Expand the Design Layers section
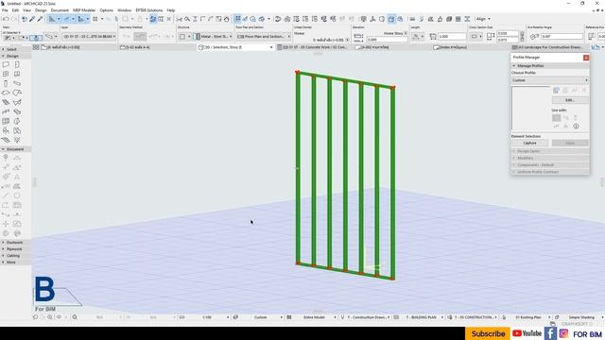 (550, 151)
